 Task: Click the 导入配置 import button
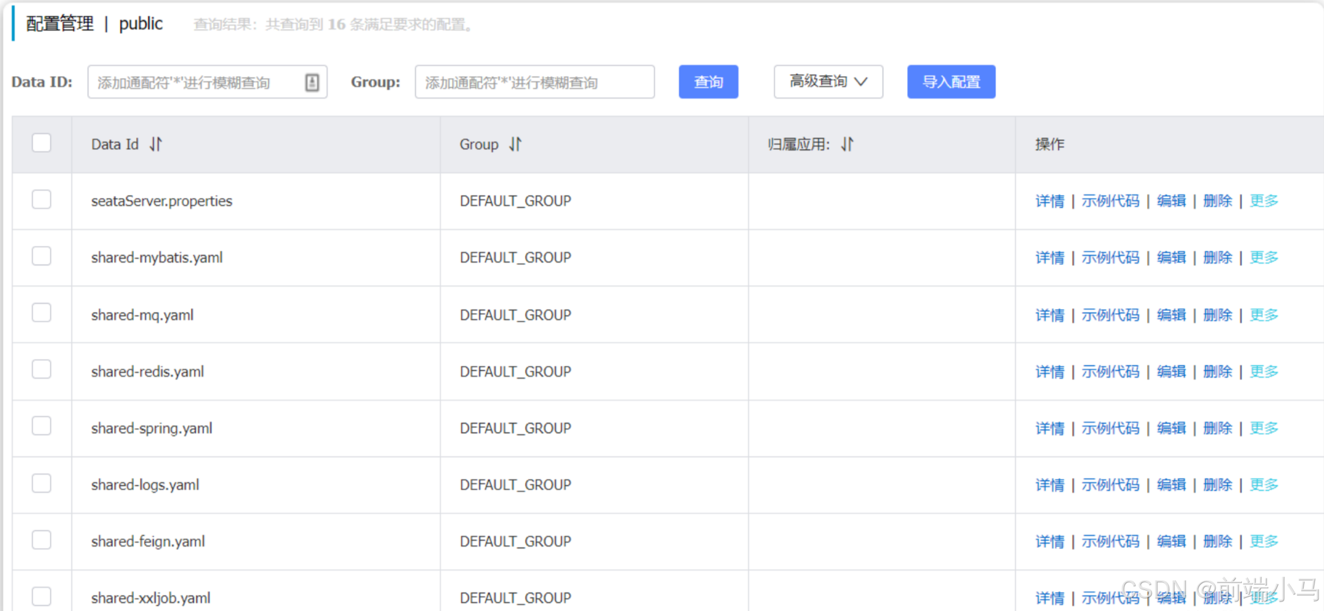click(x=951, y=82)
